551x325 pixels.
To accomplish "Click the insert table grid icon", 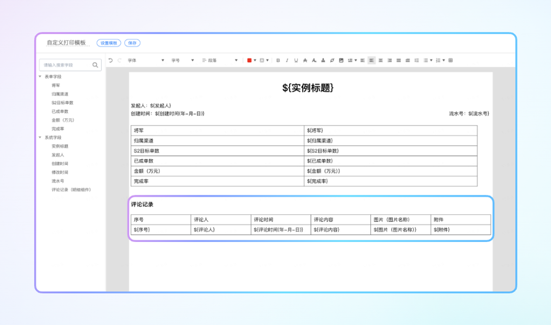I will point(450,60).
